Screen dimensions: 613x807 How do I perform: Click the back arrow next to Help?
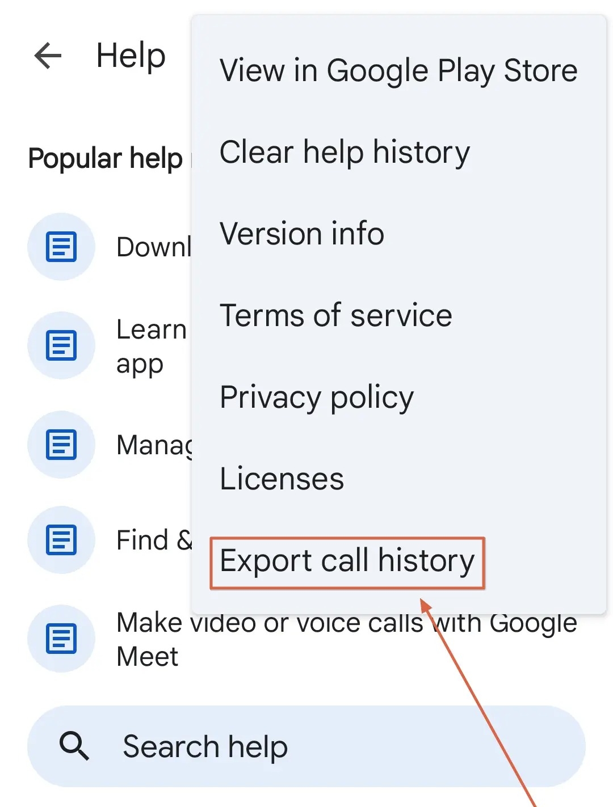[x=48, y=55]
